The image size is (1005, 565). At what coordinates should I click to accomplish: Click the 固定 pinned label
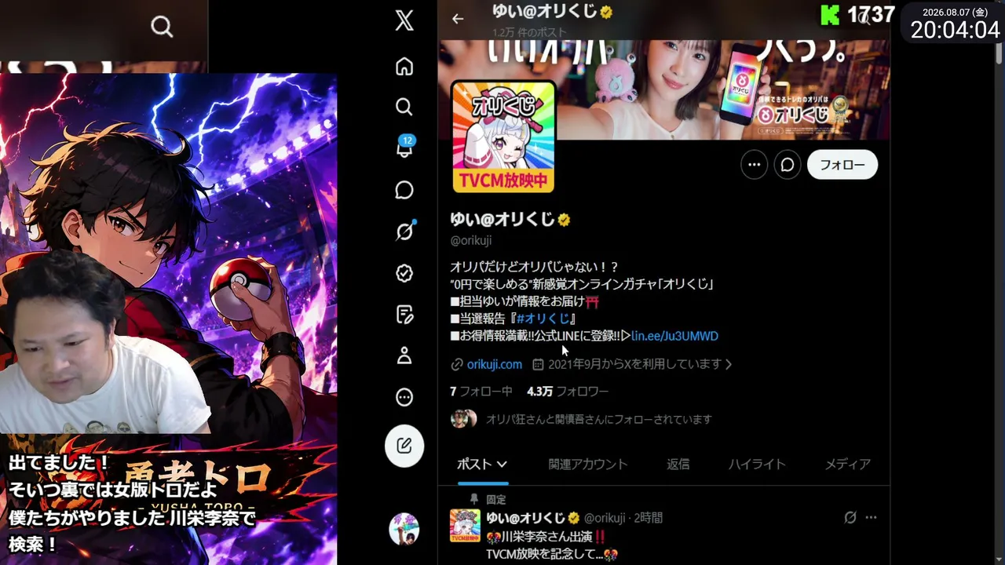495,499
